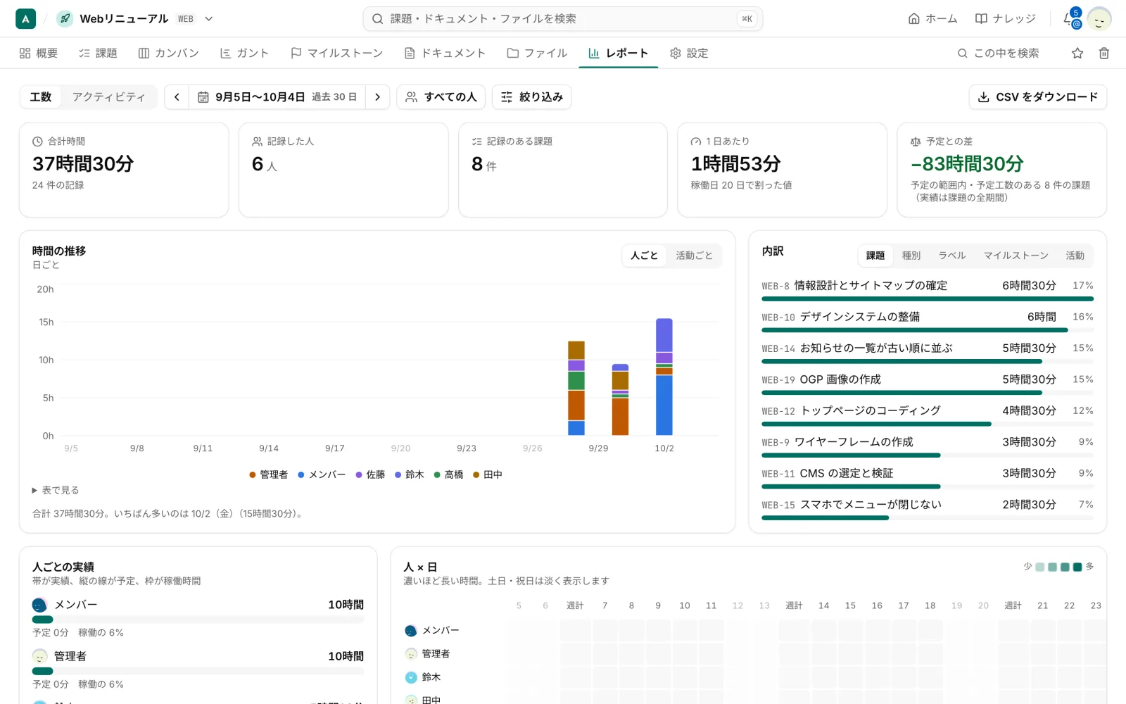This screenshot has height=704, width=1126.
Task: Toggle 管理者 legend series
Action: click(268, 474)
